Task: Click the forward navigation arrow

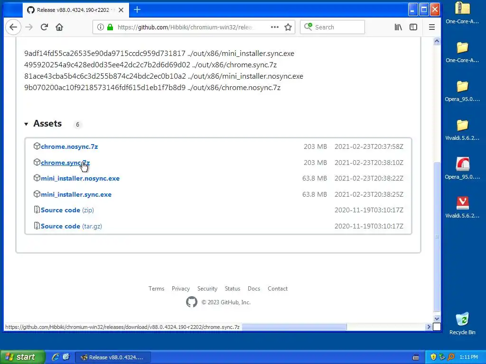Action: 29,27
